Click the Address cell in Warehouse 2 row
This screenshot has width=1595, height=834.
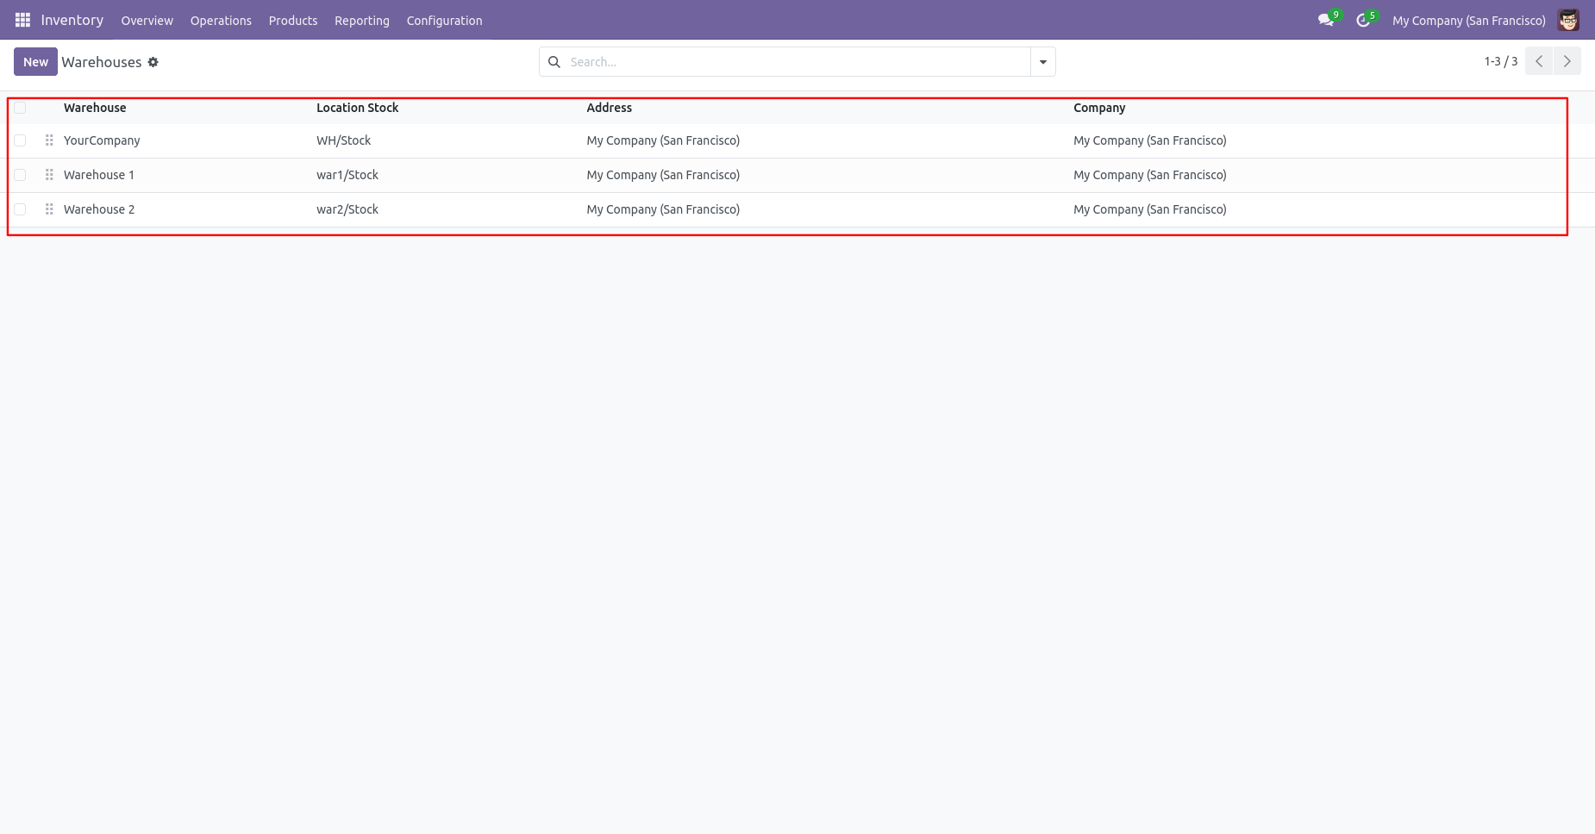[663, 209]
